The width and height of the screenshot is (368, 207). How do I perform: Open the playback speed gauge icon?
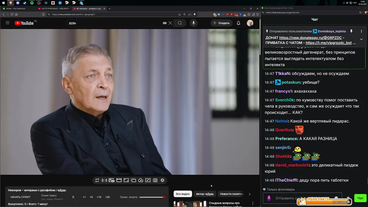coord(141,180)
